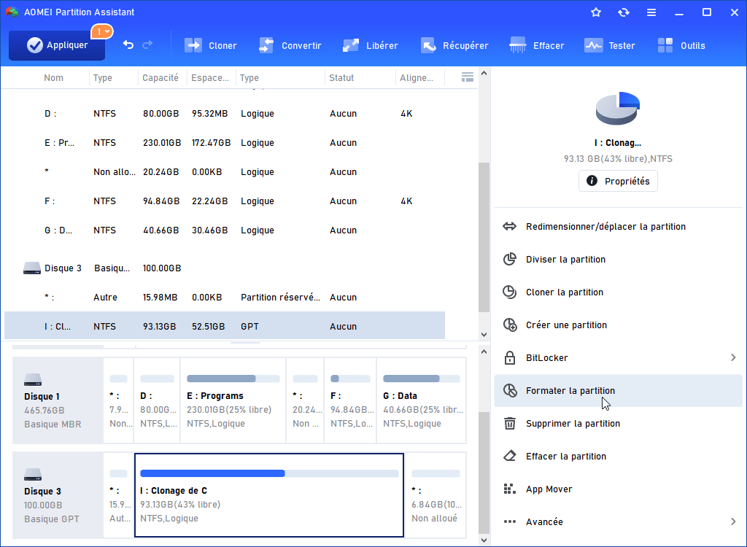This screenshot has width=747, height=547.
Task: Sort by Capacité column header
Action: pos(160,77)
